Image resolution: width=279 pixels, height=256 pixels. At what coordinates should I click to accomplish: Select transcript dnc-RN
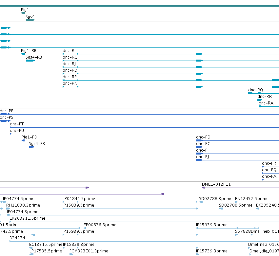[x=70, y=83]
